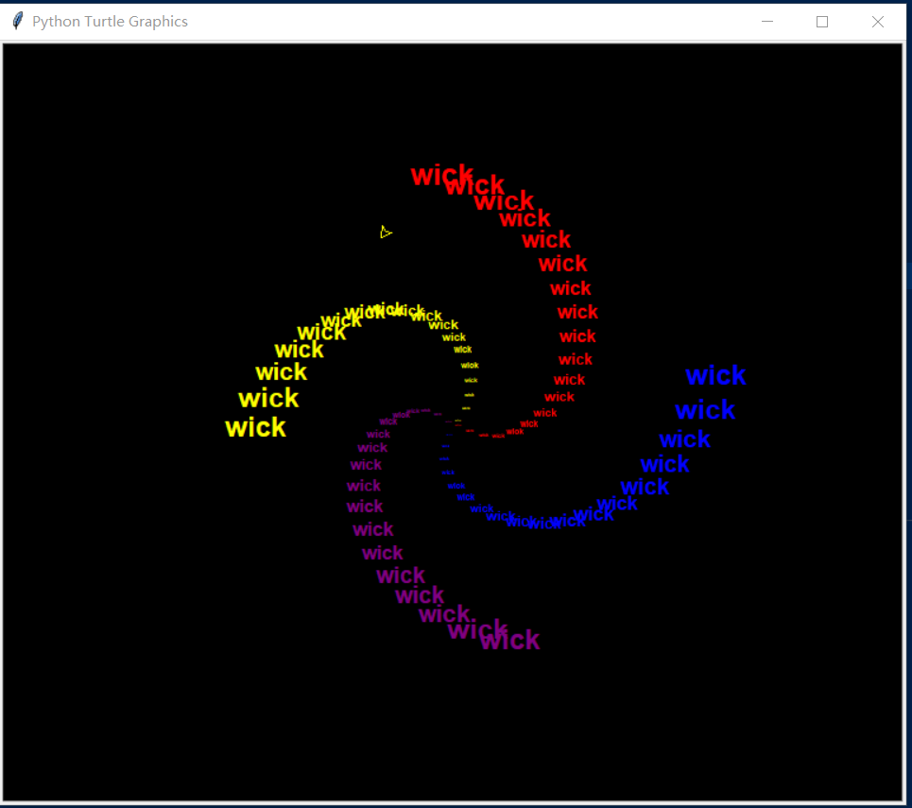
Task: Minimize the Python Turtle Graphics window
Action: [767, 22]
